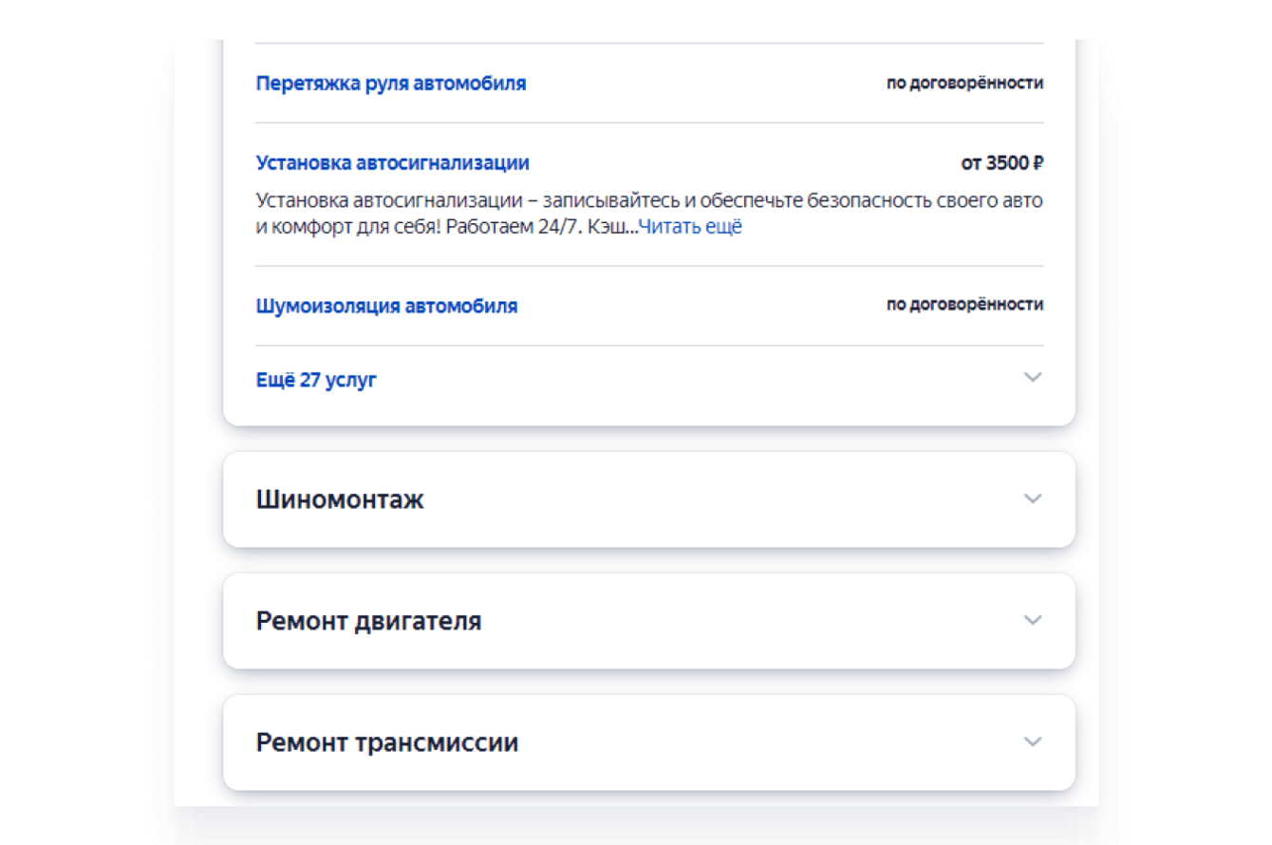
Task: Click chevron beside Ещё 27 услуг
Action: 1033,378
